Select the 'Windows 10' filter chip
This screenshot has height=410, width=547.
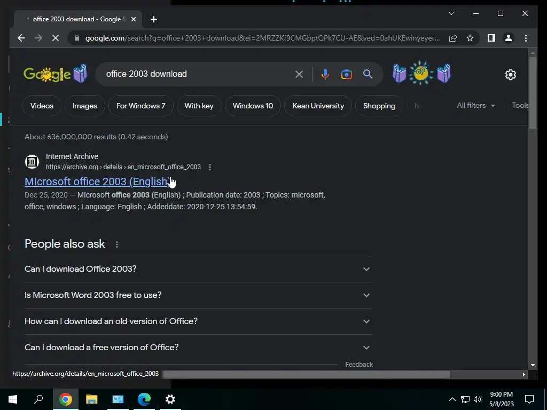[x=253, y=106]
